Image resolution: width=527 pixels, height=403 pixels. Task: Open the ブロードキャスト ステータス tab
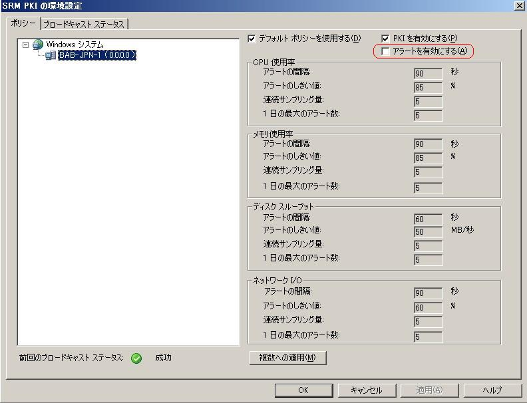pyautogui.click(x=84, y=24)
